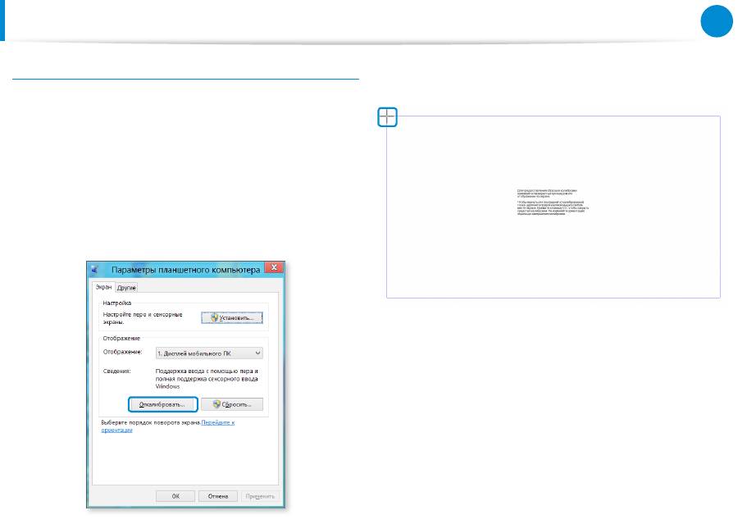Reset calibration using Сбросить button
The height and width of the screenshot is (524, 738).
(x=231, y=404)
